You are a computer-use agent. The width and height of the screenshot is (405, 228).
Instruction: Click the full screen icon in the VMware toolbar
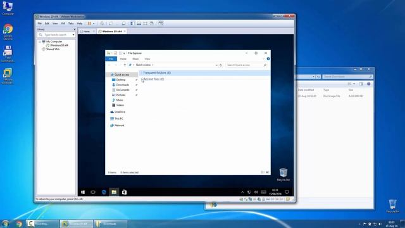coord(146,23)
